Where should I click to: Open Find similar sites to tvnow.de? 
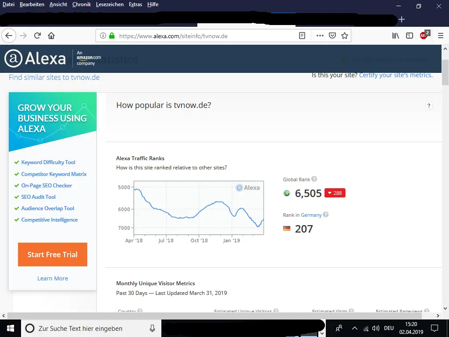point(54,77)
